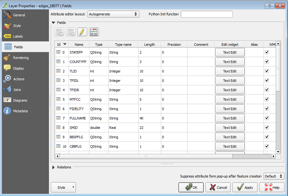Switch to the Style page
The width and height of the screenshot is (288, 196).
[17, 26]
